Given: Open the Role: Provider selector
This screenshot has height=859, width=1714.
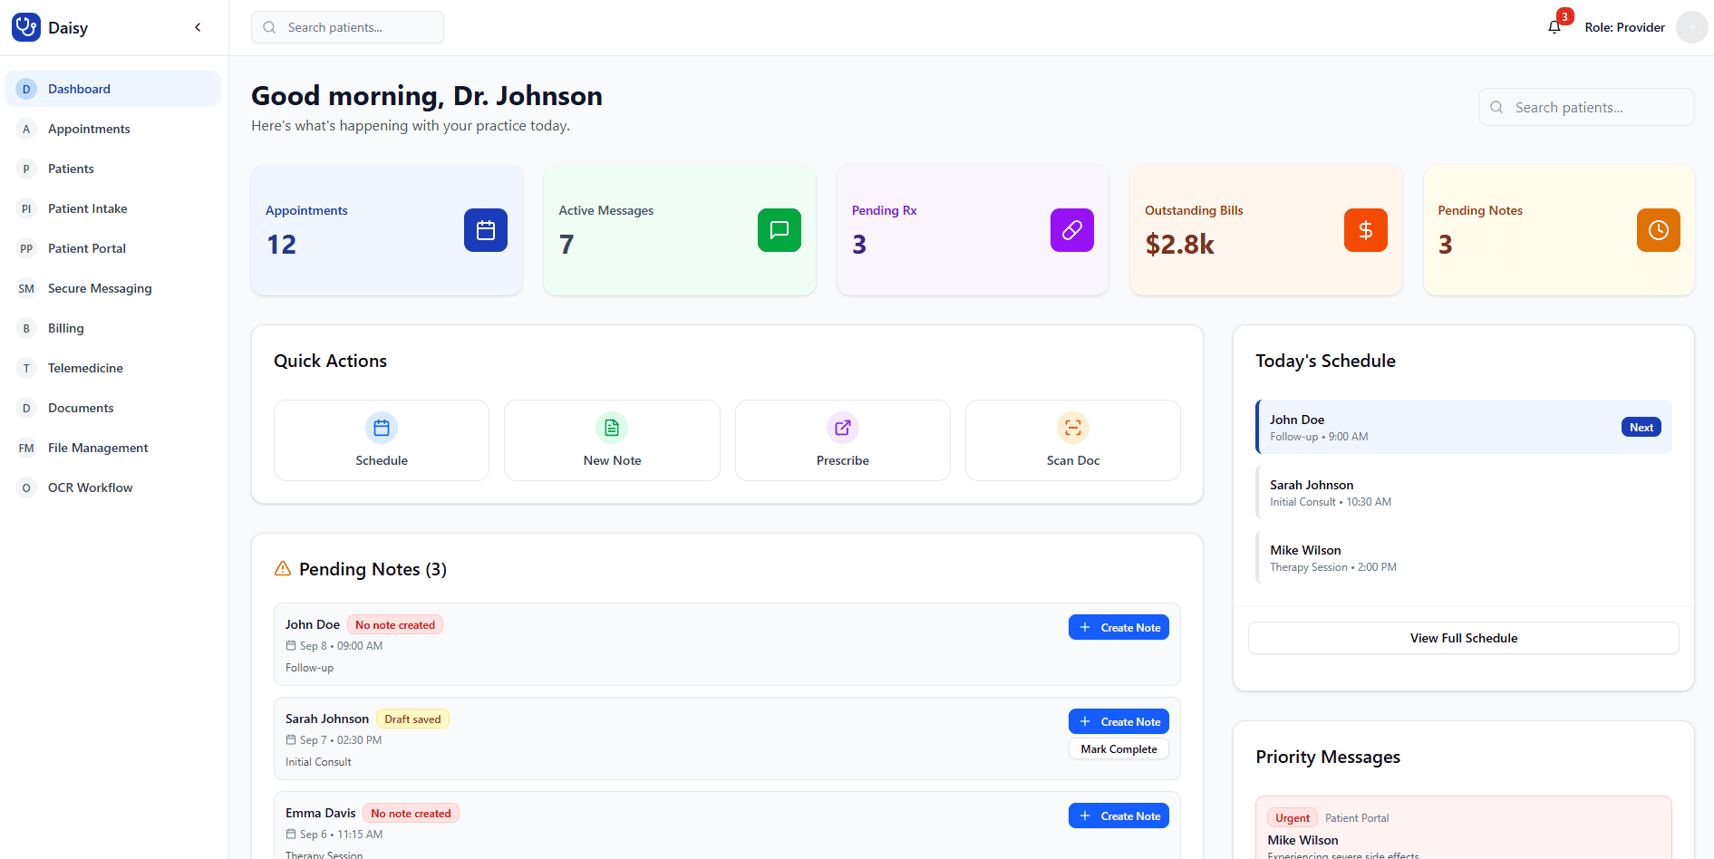Looking at the screenshot, I should pyautogui.click(x=1624, y=27).
